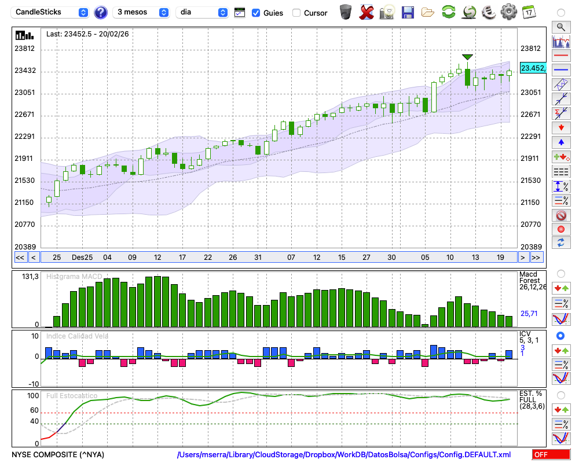579x463 pixels.
Task: Select the zigzag channel drawing tool
Action: [561, 84]
